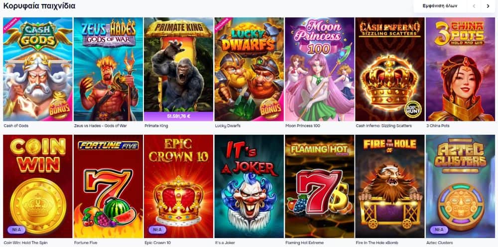The image size is (498, 247).
Task: Open the Zeus vs Hades game thumbnail
Action: [x=108, y=69]
